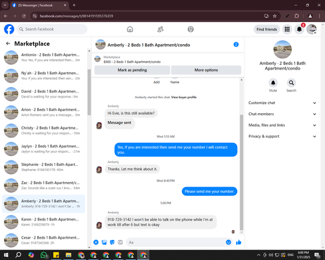The width and height of the screenshot is (325, 260).
Task: Open Christy's apartment conversation
Action: coord(44,131)
